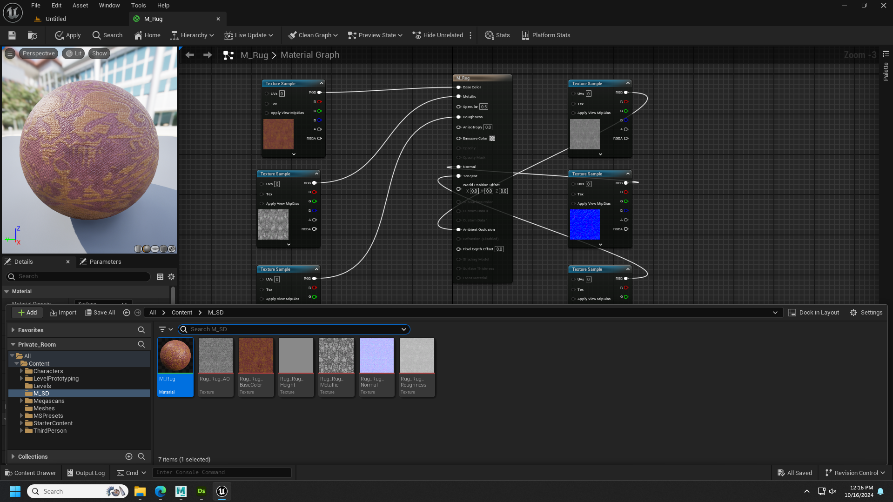The height and width of the screenshot is (502, 893).
Task: Open the content browser path history dropdown
Action: (775, 313)
